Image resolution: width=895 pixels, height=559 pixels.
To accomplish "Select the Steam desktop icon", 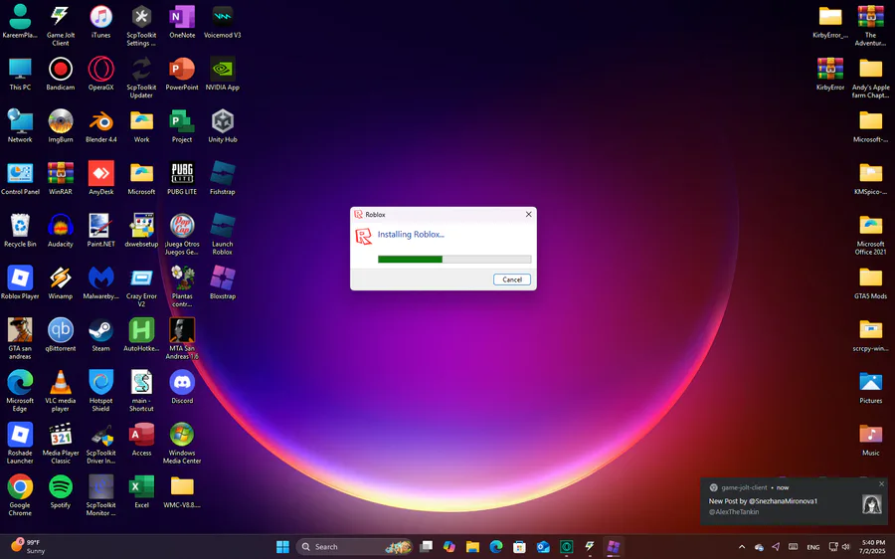I will point(101,335).
